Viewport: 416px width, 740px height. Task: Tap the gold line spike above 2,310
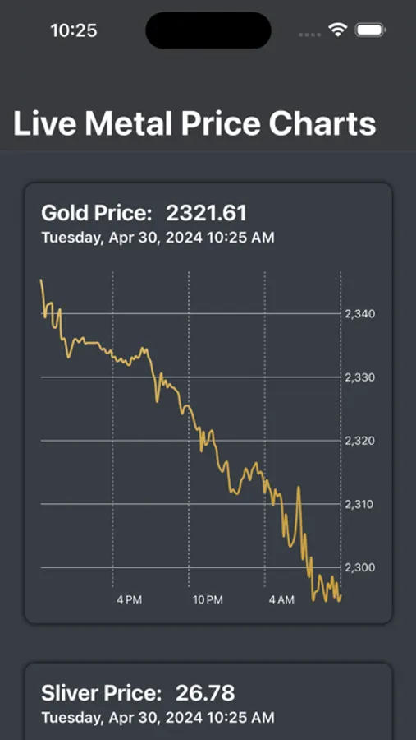298,488
